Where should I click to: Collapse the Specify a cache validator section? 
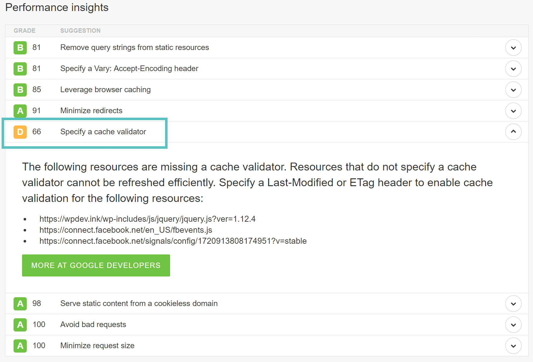pos(513,132)
